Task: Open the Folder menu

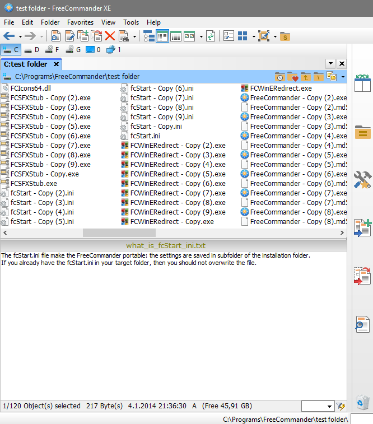Action: pyautogui.click(x=50, y=22)
